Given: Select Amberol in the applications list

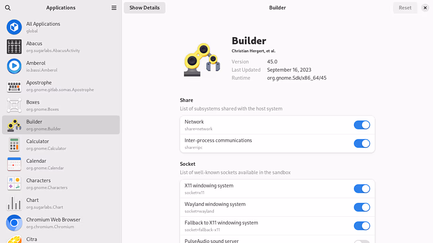Looking at the screenshot, I should tap(61, 66).
